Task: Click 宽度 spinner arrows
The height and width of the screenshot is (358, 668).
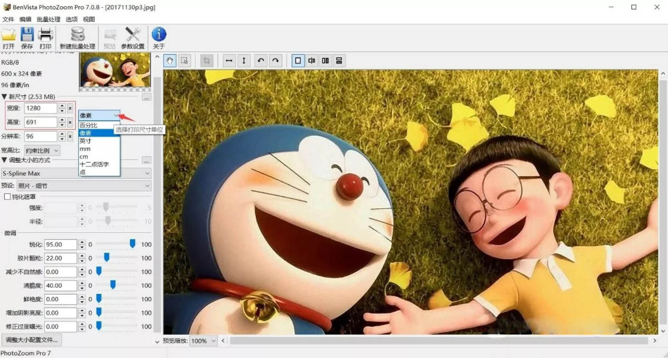Action: pos(62,108)
